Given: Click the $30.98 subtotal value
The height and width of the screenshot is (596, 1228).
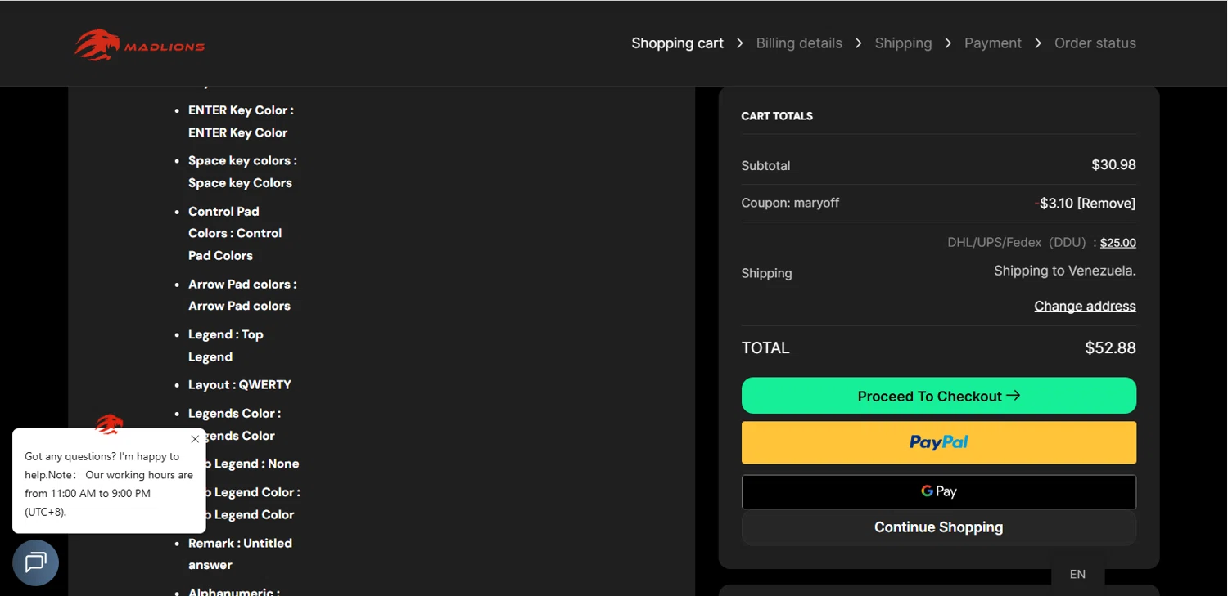Looking at the screenshot, I should click(1113, 165).
